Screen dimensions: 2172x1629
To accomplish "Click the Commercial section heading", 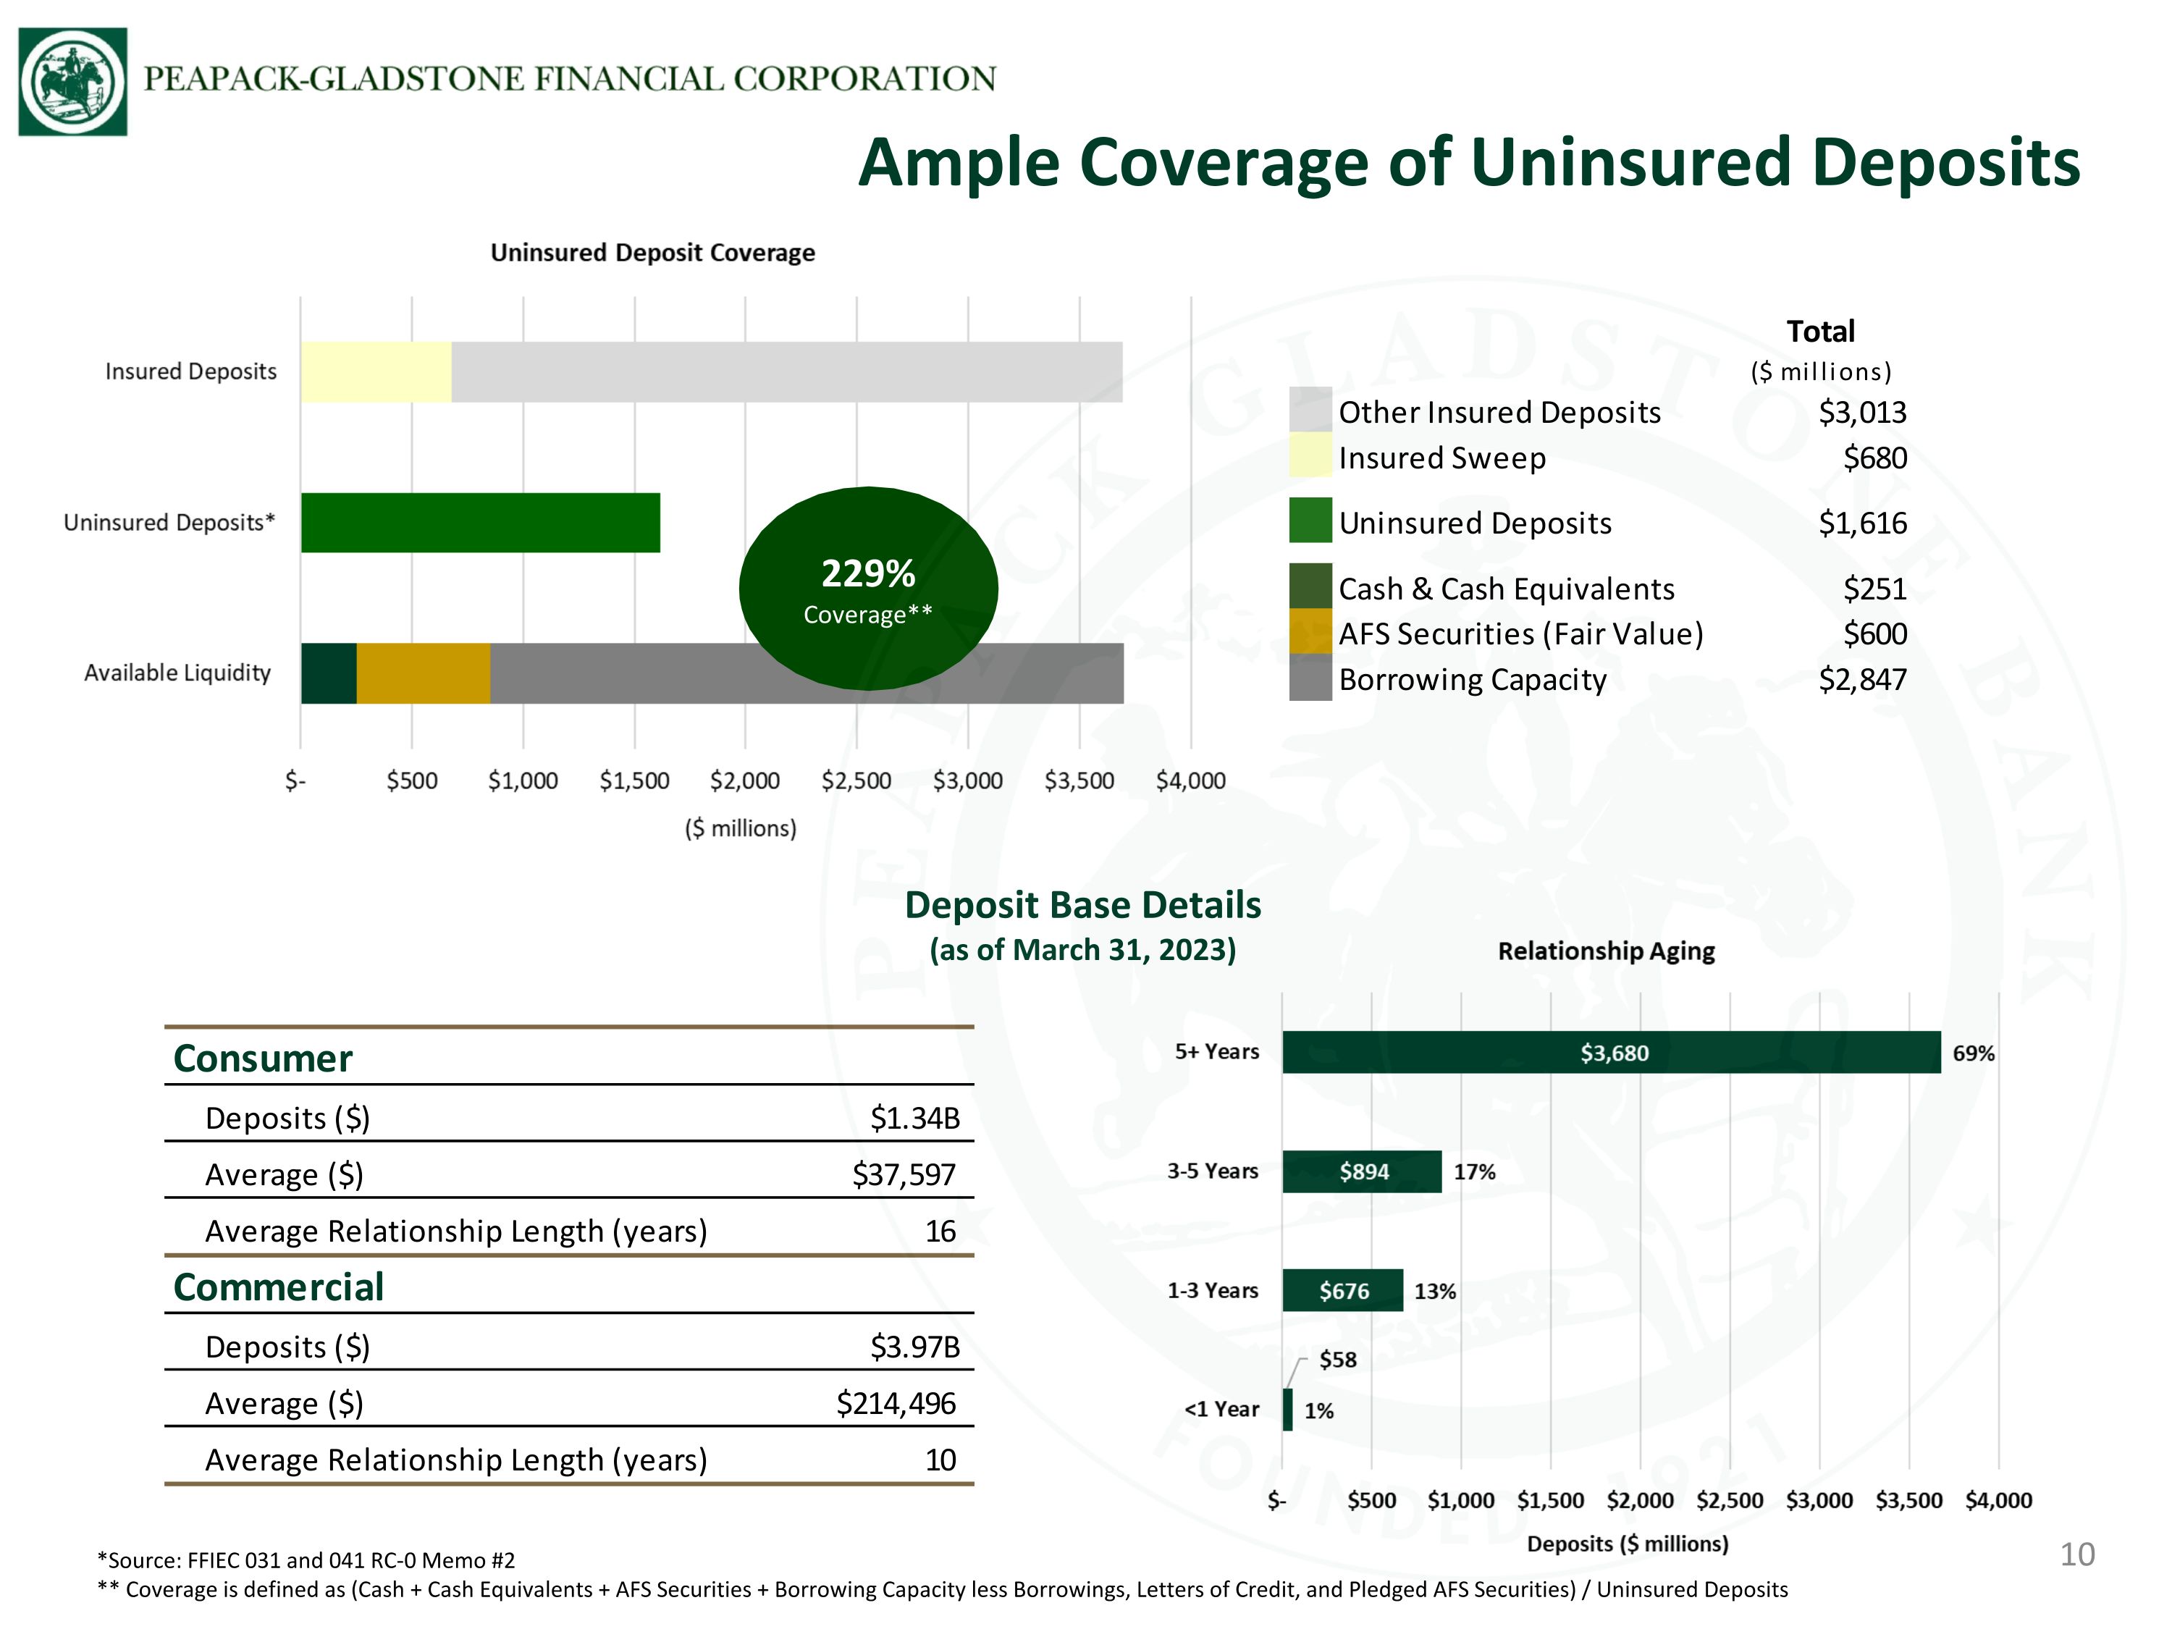I will pos(279,1287).
